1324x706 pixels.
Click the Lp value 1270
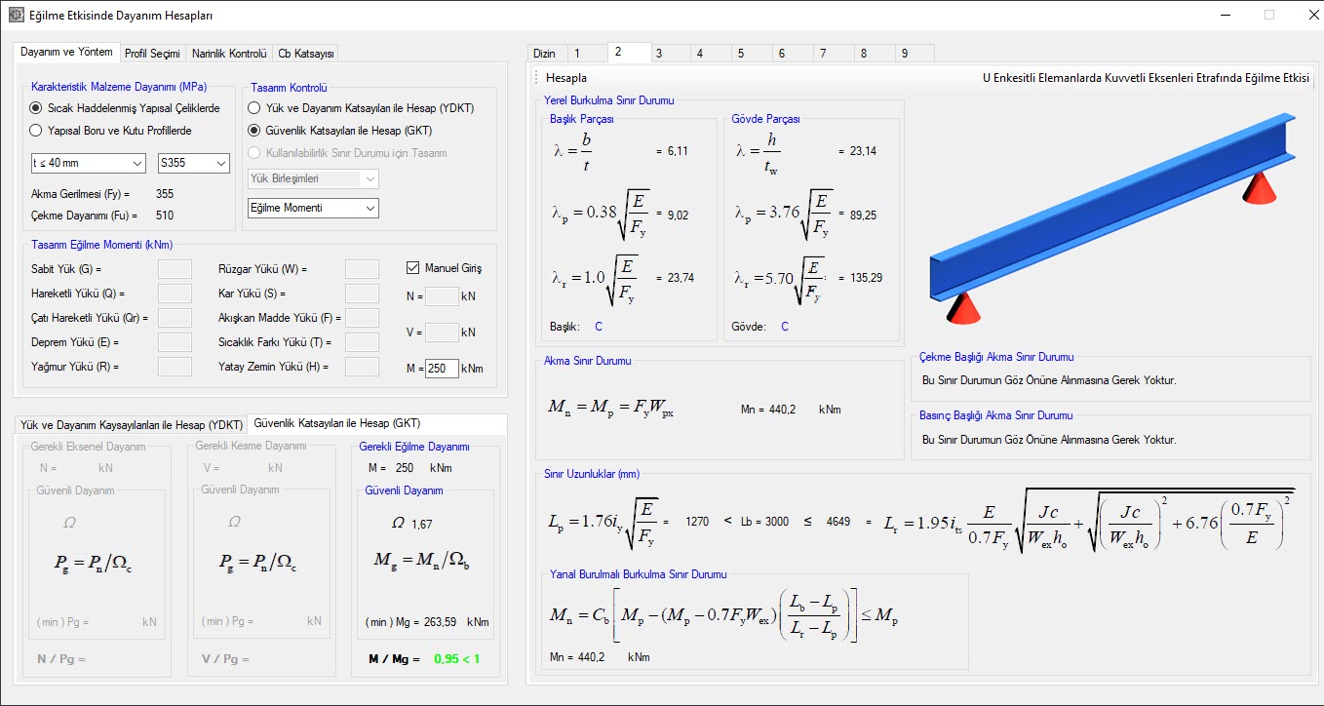697,522
